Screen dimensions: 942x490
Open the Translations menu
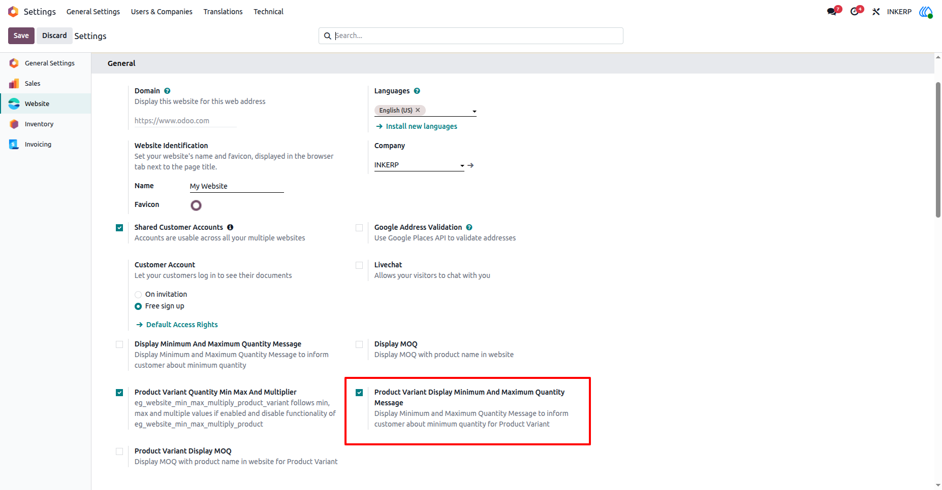[223, 12]
